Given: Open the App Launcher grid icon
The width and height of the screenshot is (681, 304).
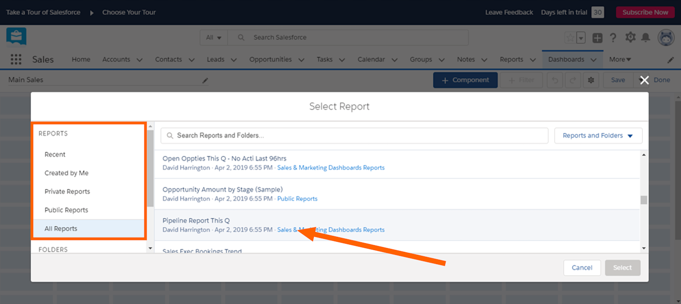Looking at the screenshot, I should [x=16, y=59].
